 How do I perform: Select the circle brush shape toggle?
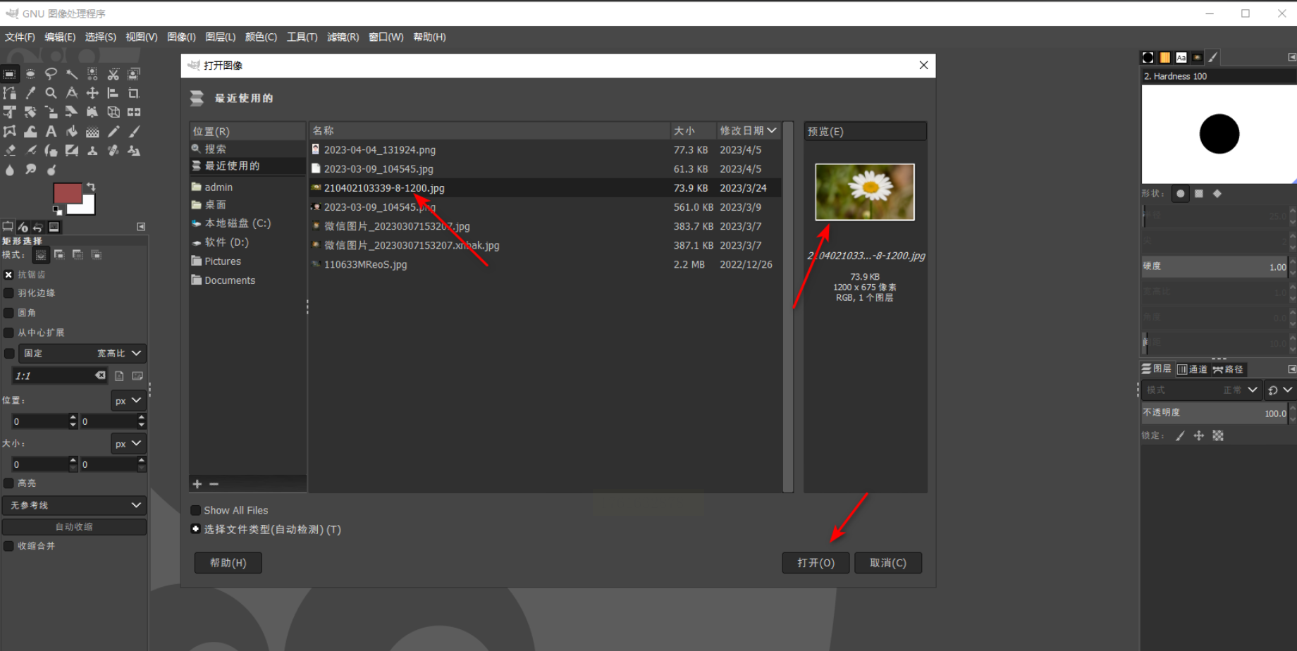coord(1181,194)
